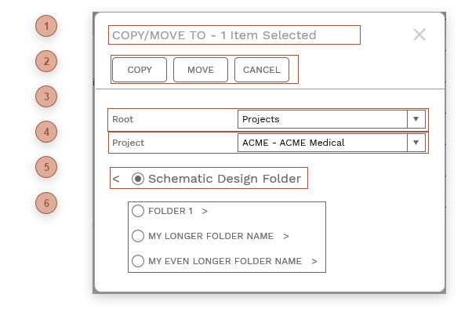
Task: Click the Root field label
Action: [123, 119]
